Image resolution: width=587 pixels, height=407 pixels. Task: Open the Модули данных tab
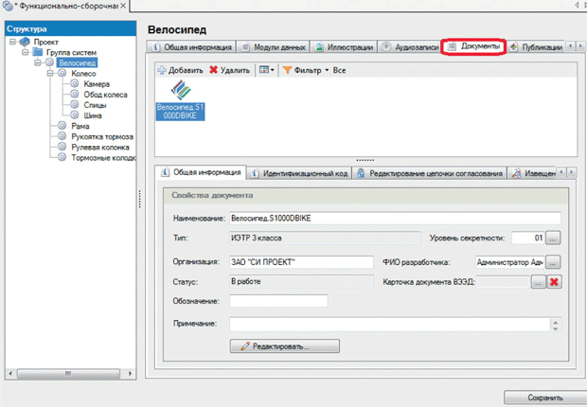[x=274, y=47]
